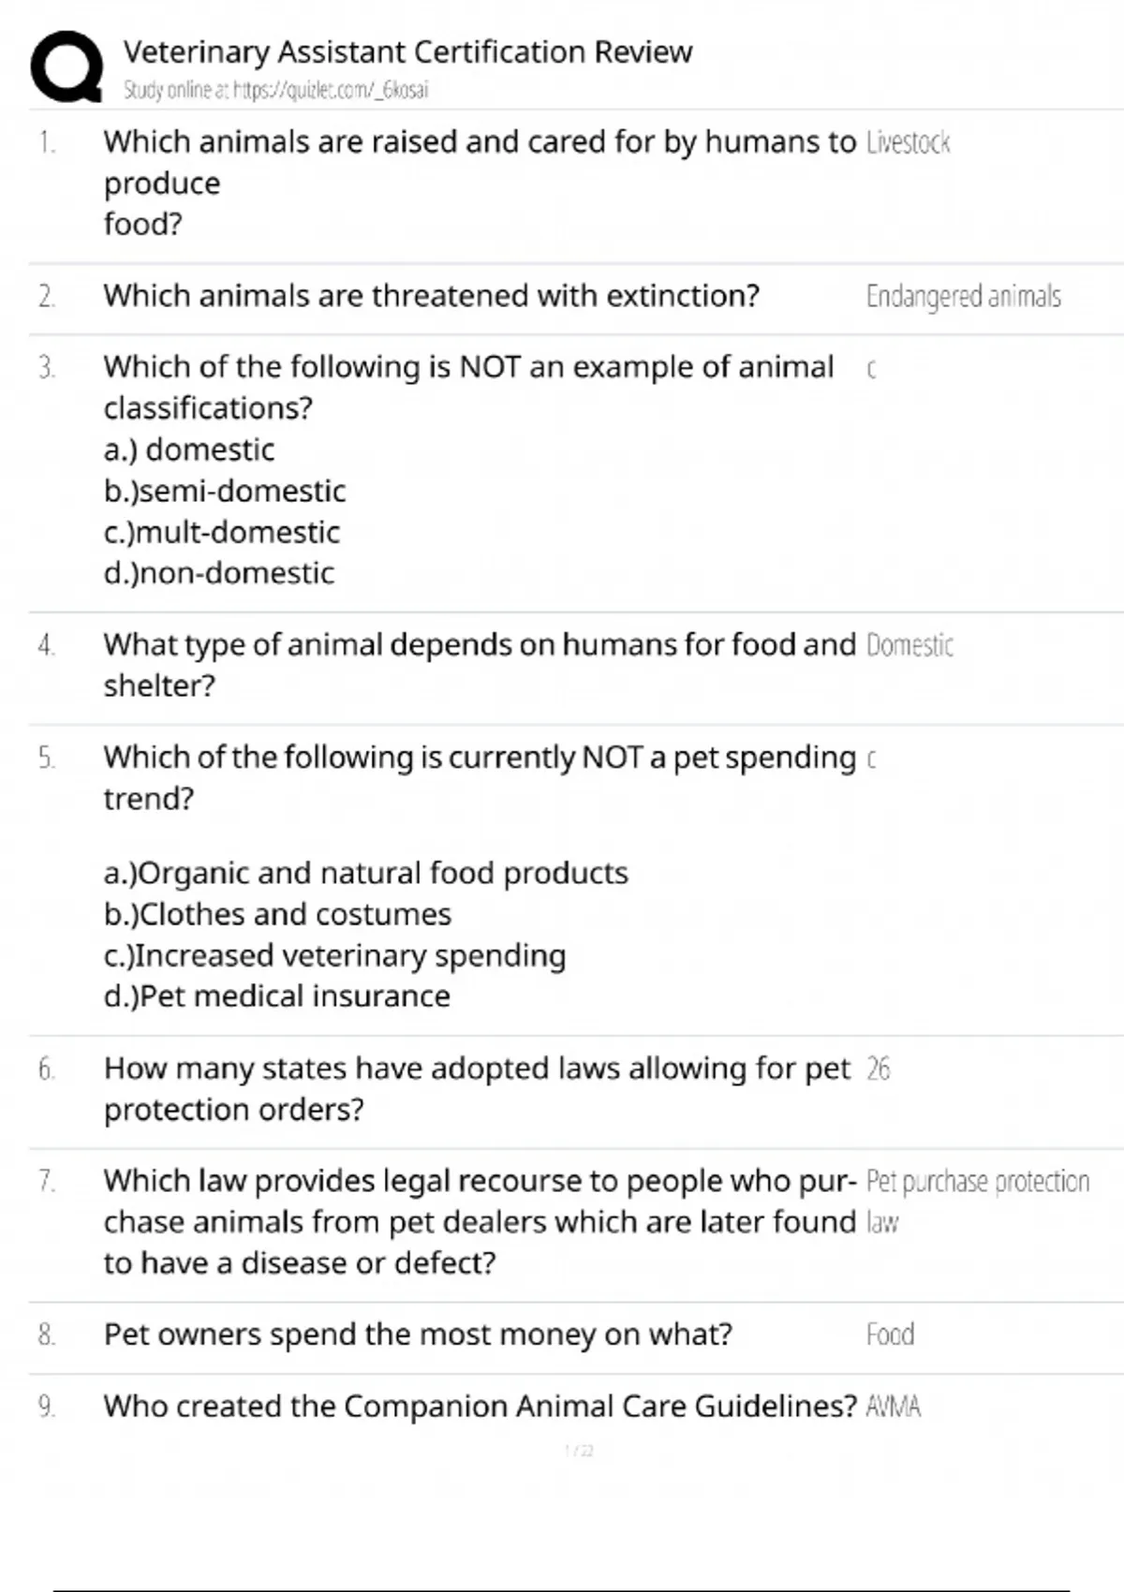Viewport: 1124px width, 1592px height.
Task: Click the 'Pet purchase protection law' answer
Action: [977, 1182]
